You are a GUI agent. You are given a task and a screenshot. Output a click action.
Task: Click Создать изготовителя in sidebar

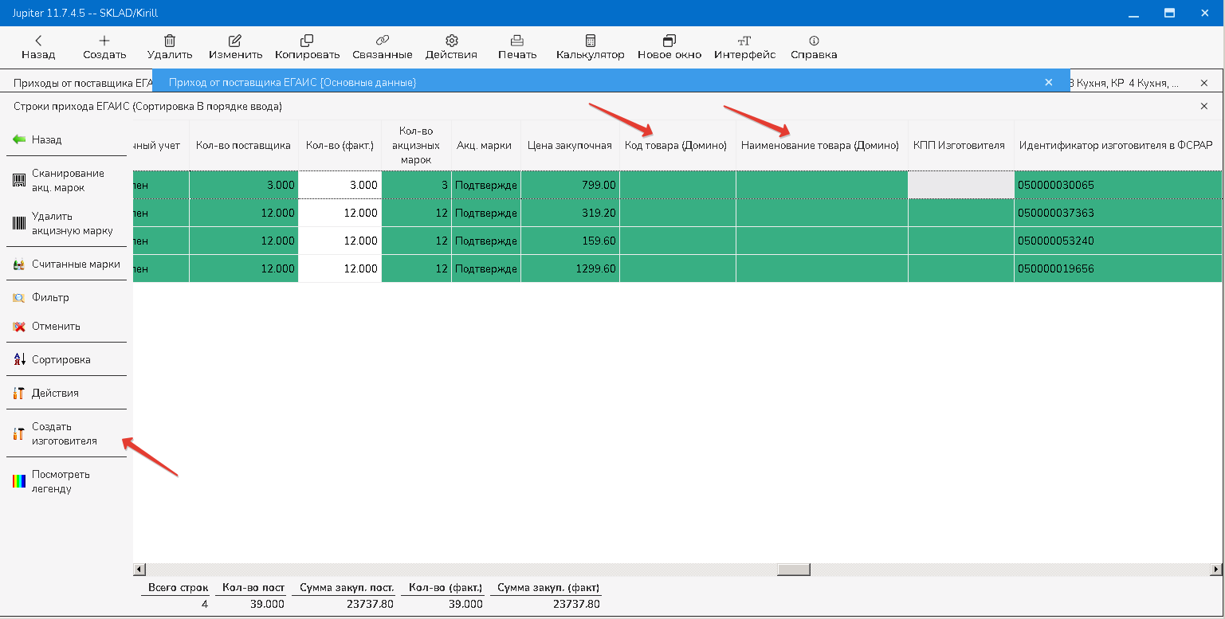pyautogui.click(x=67, y=433)
